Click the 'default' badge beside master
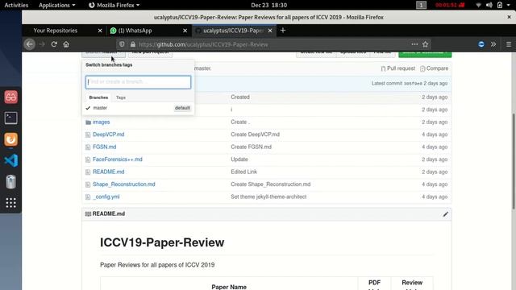 182,108
